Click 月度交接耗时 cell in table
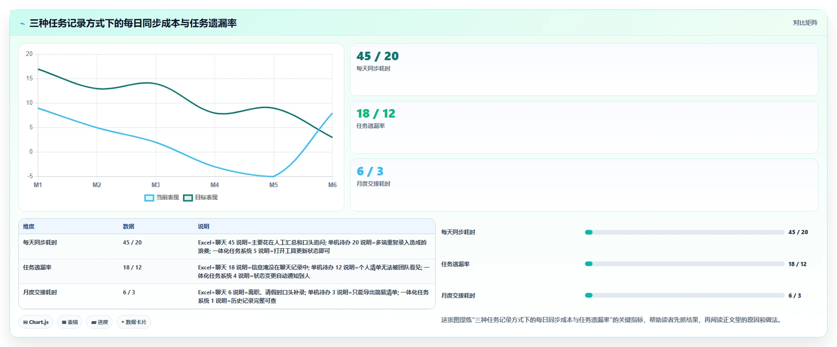The height and width of the screenshot is (347, 837). pyautogui.click(x=40, y=292)
